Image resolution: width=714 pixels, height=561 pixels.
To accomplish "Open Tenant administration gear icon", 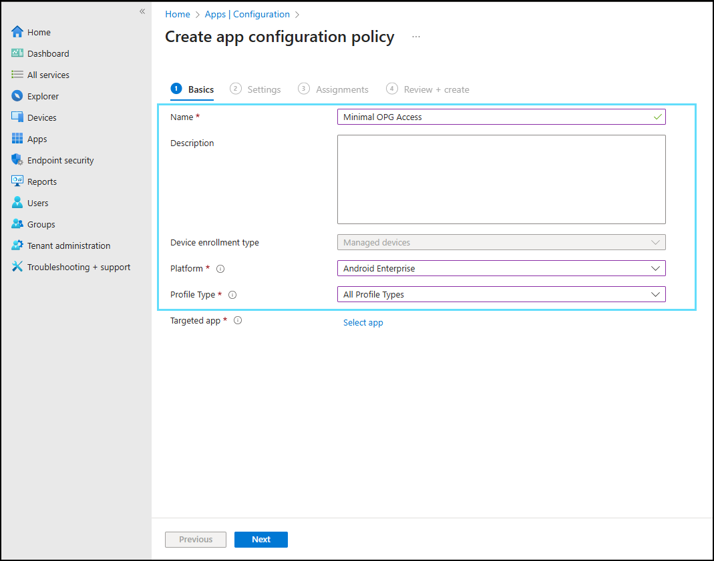I will [17, 245].
